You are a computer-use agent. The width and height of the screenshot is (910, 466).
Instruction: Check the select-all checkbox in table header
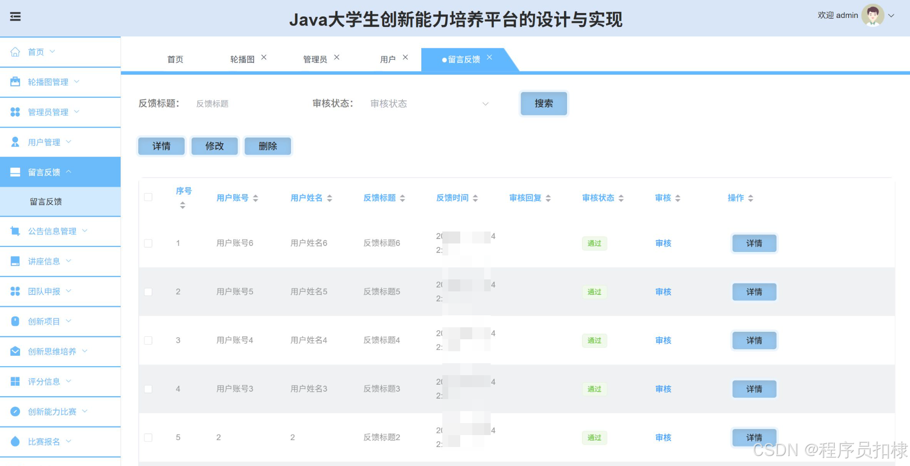pos(148,198)
